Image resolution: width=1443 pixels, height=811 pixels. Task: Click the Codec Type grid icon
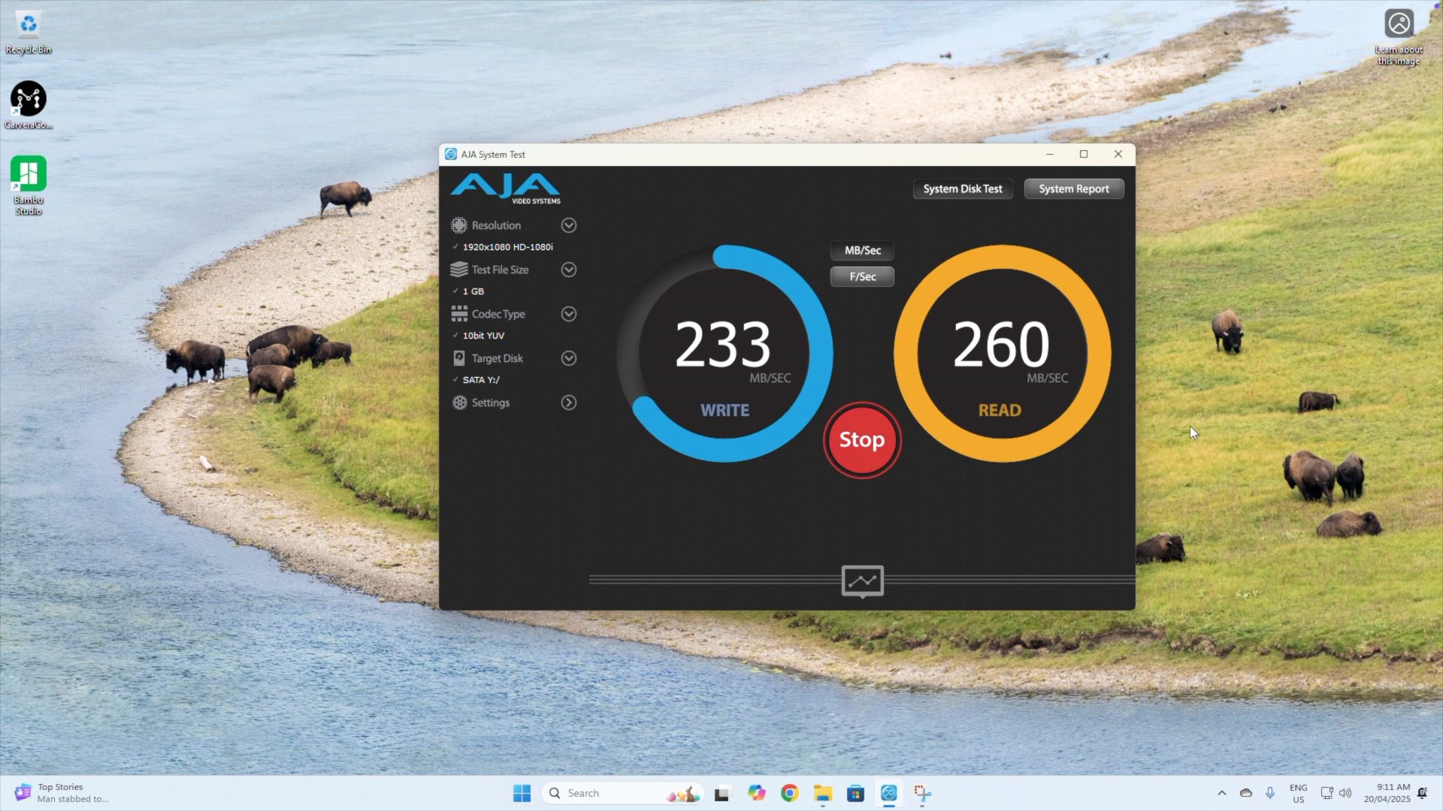[458, 314]
